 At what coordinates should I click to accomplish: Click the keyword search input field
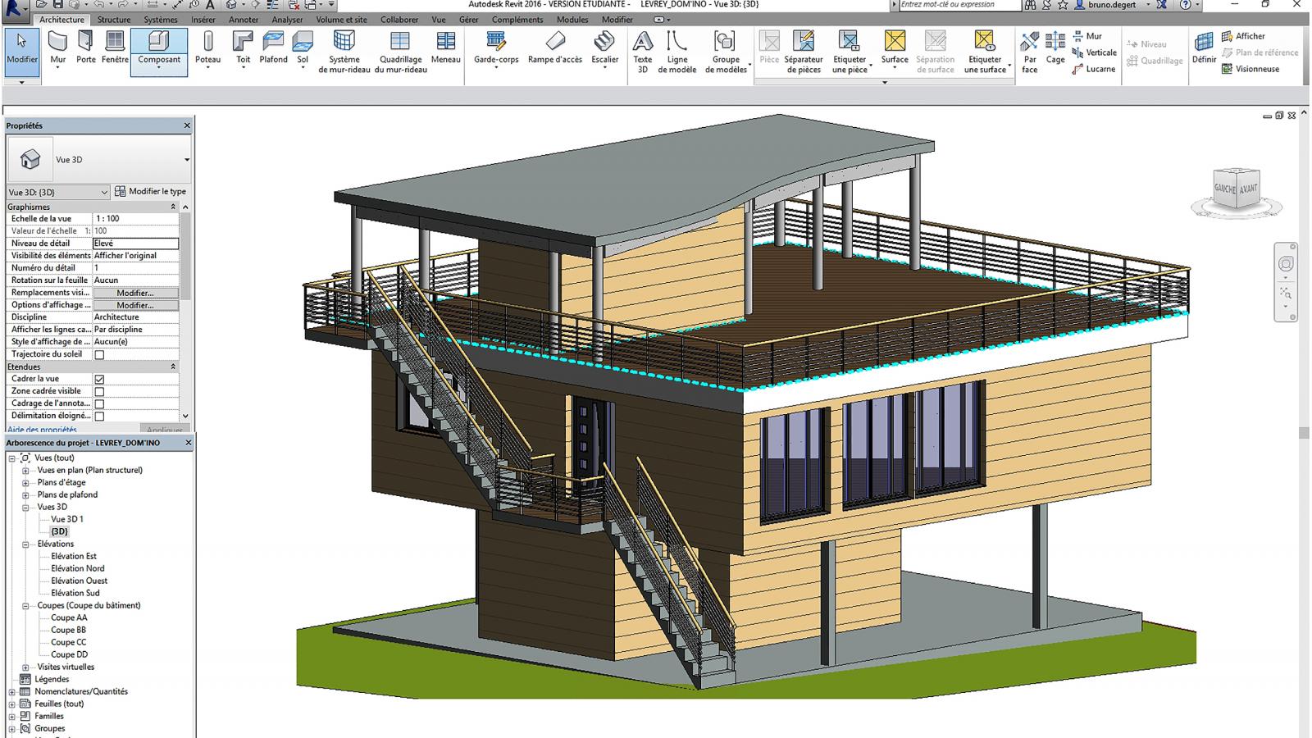pyautogui.click(x=959, y=5)
